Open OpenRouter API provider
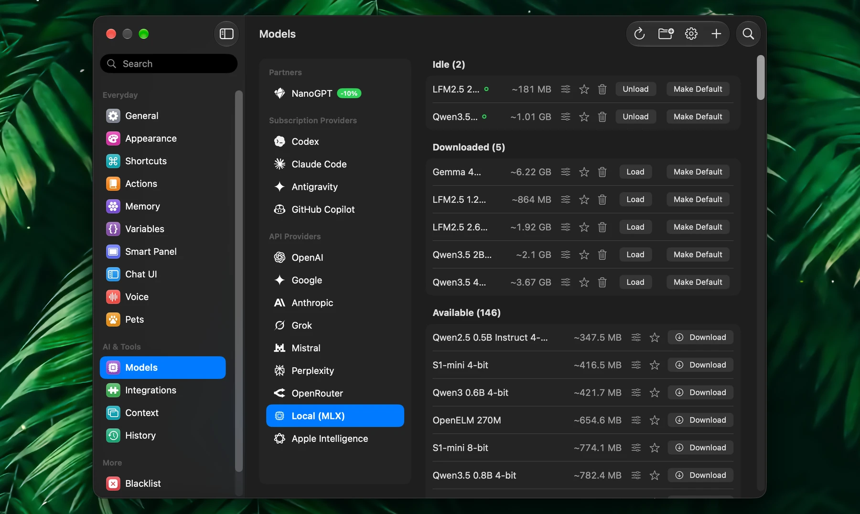The image size is (860, 514). (x=335, y=393)
